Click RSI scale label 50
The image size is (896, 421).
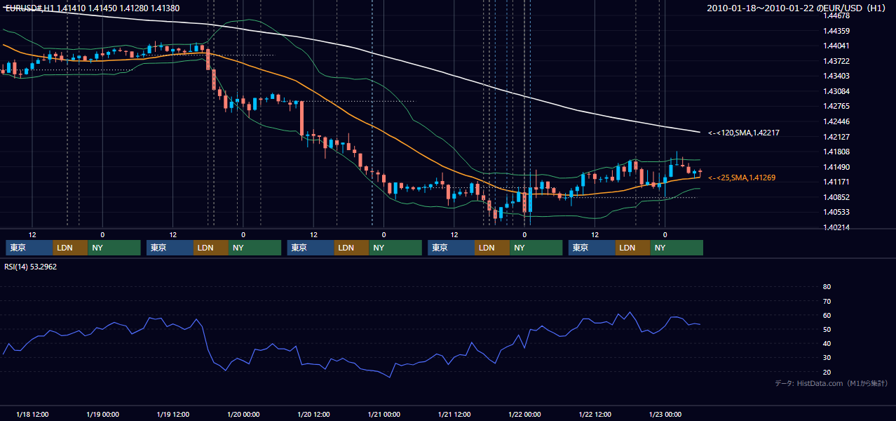pyautogui.click(x=827, y=329)
